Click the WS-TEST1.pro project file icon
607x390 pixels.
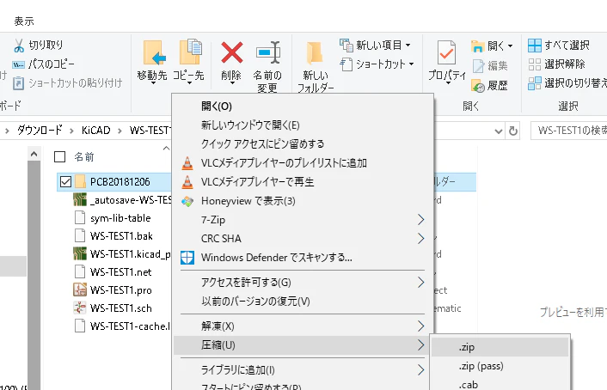click(x=80, y=289)
